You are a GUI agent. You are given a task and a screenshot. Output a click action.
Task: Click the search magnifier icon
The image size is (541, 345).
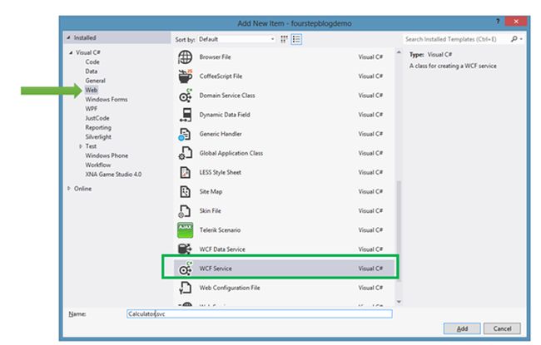(x=514, y=39)
